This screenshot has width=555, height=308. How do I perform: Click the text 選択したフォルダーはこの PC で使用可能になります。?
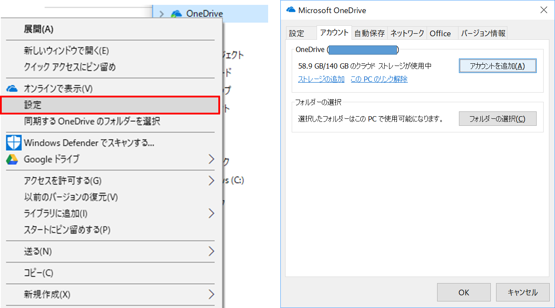pos(370,119)
